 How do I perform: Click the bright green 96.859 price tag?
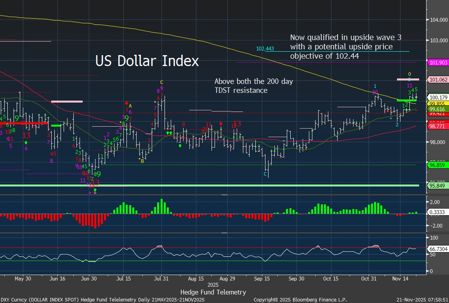(438, 165)
